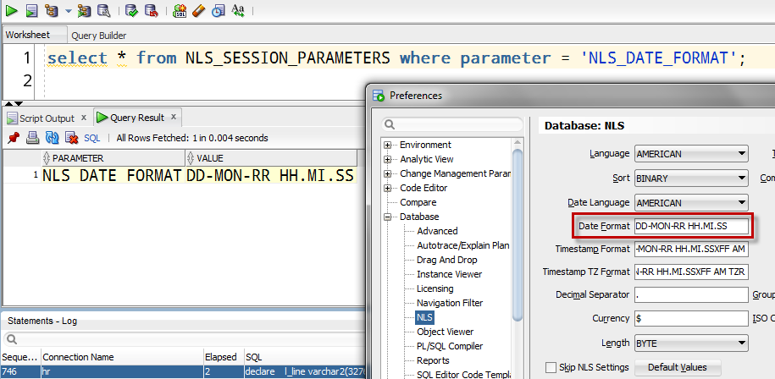Image resolution: width=775 pixels, height=379 pixels.
Task: Click the Preferences tree vertical scrollbar
Action: (x=518, y=235)
